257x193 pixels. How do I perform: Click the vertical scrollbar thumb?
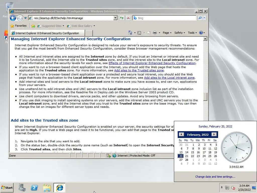click(x=205, y=97)
